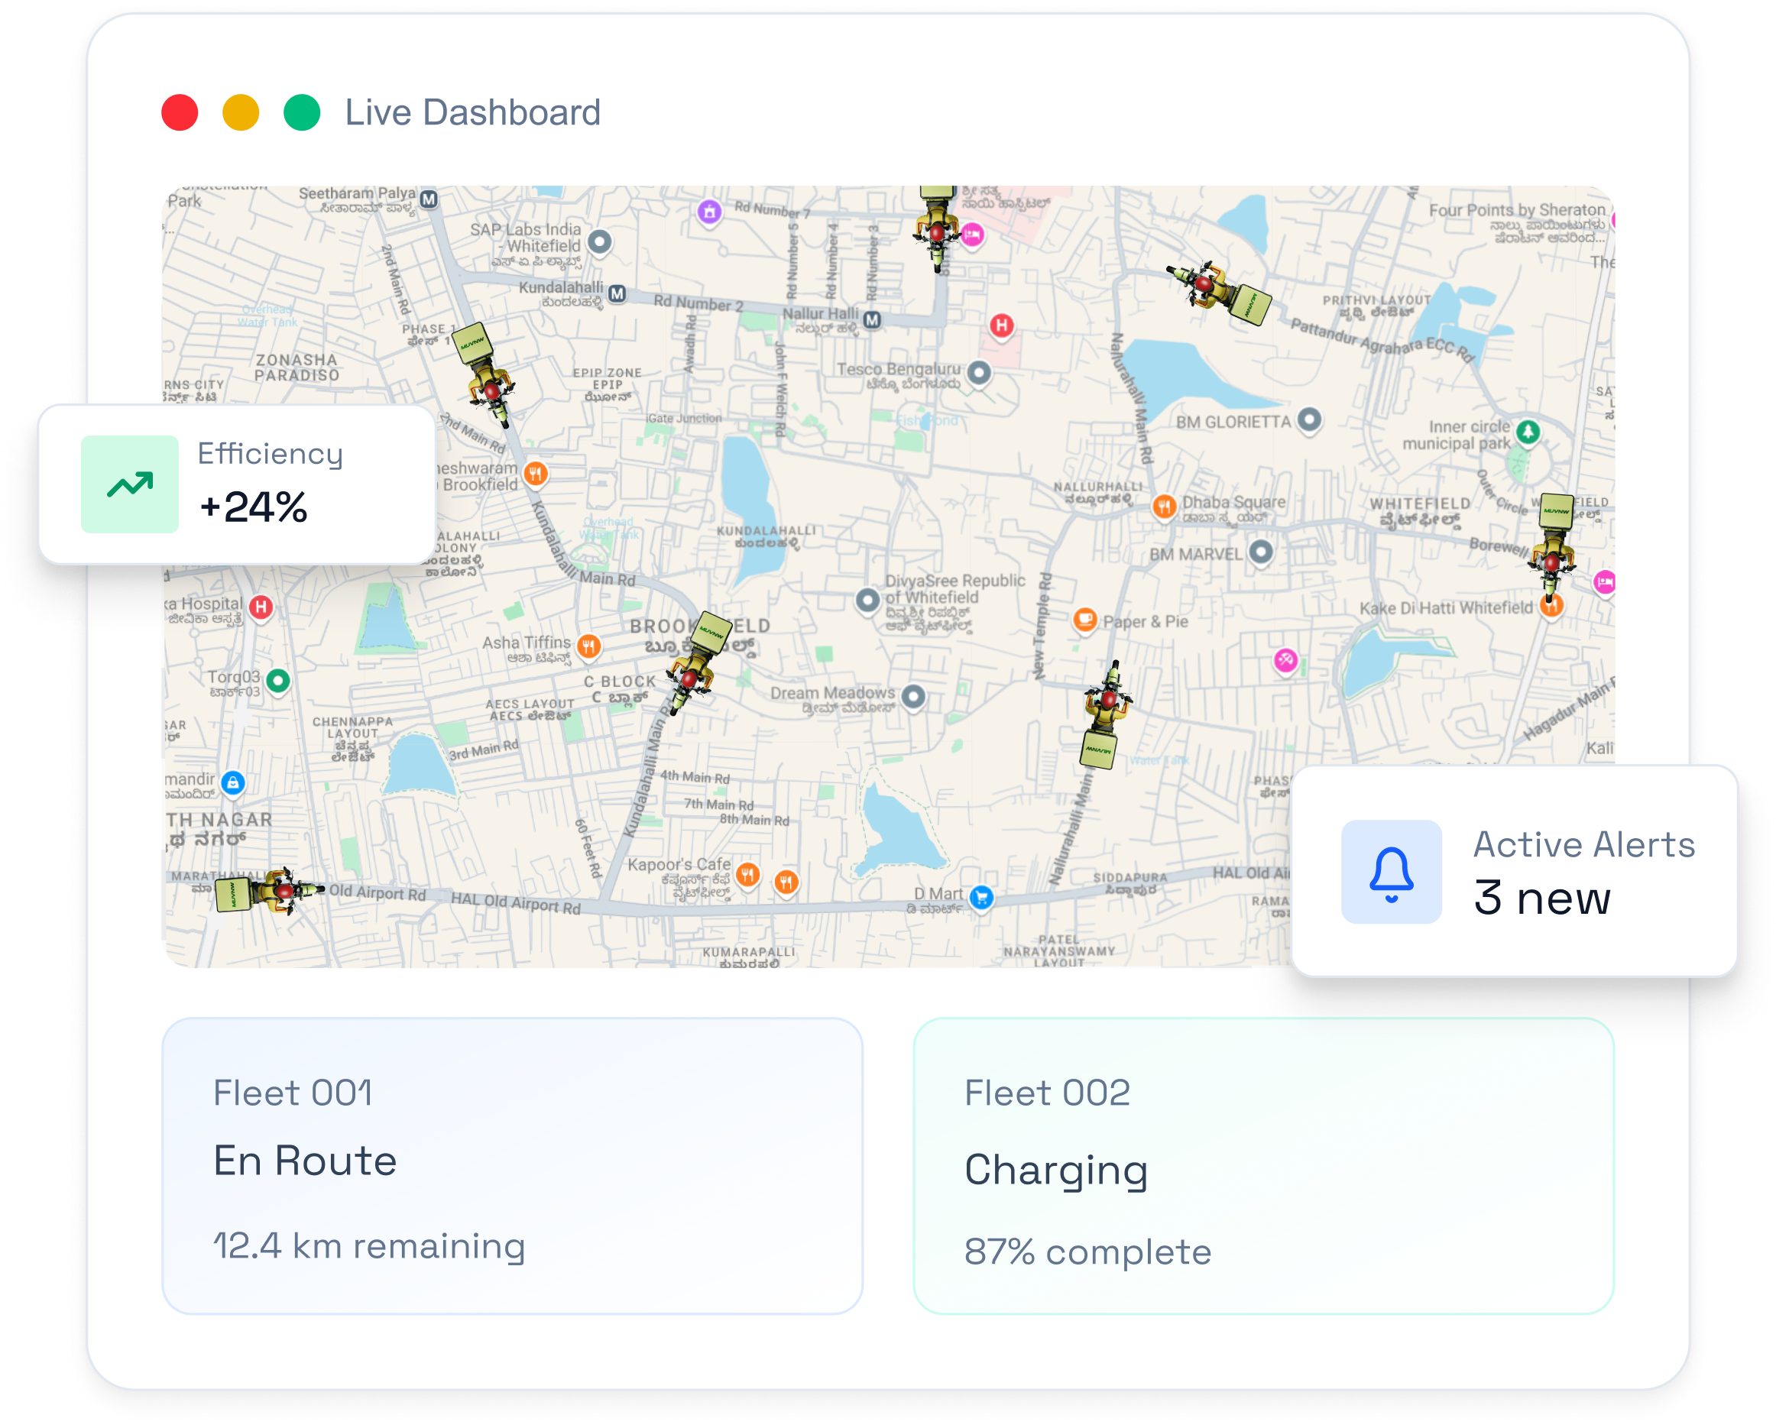Click the Paper & Pie cafe marker
Viewport: 1776px width, 1428px height.
tap(1085, 620)
